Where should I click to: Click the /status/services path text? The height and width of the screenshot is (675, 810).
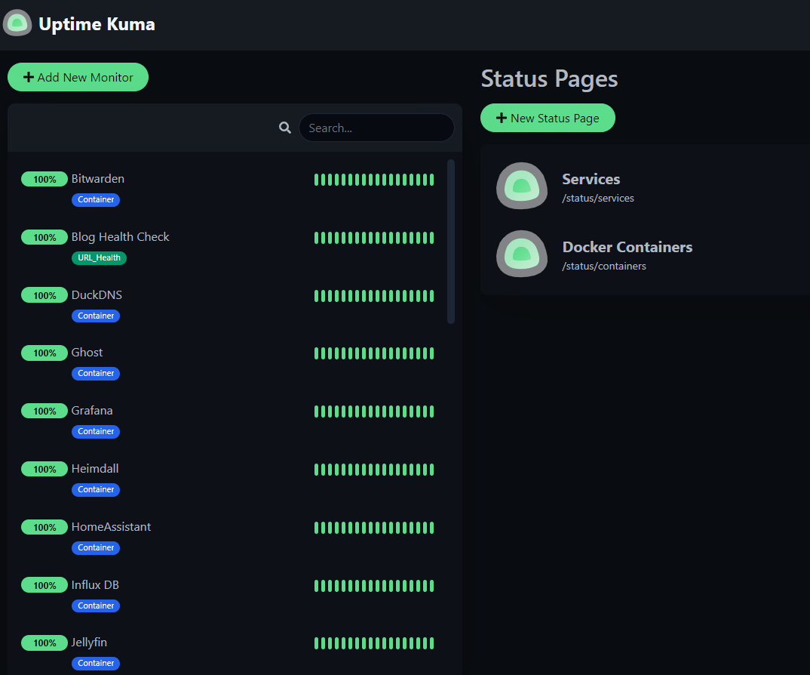pos(597,198)
